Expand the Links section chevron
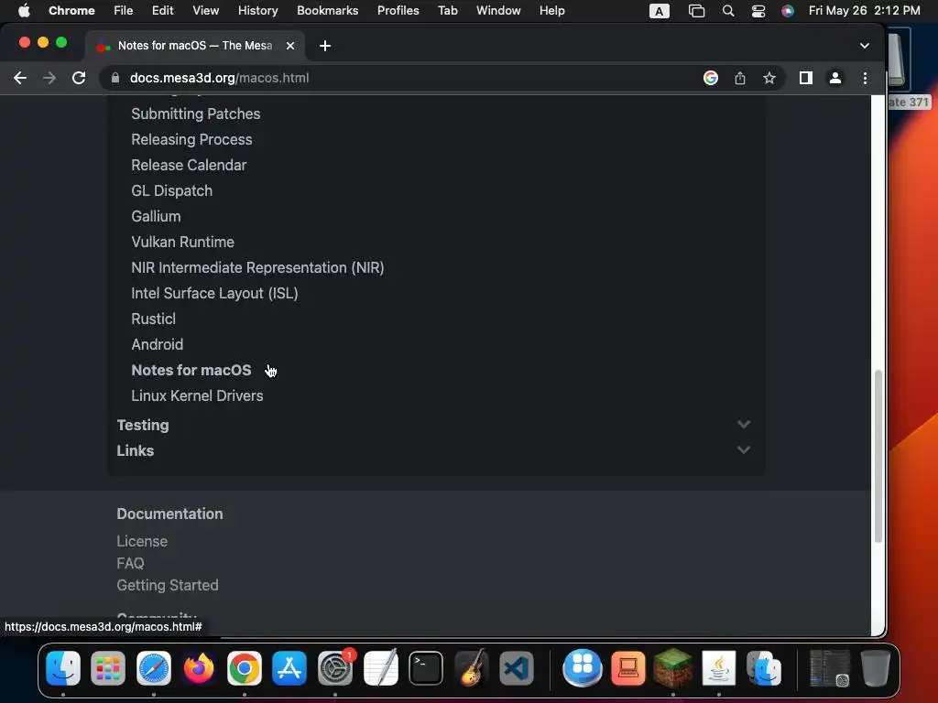The height and width of the screenshot is (703, 938). click(x=744, y=449)
